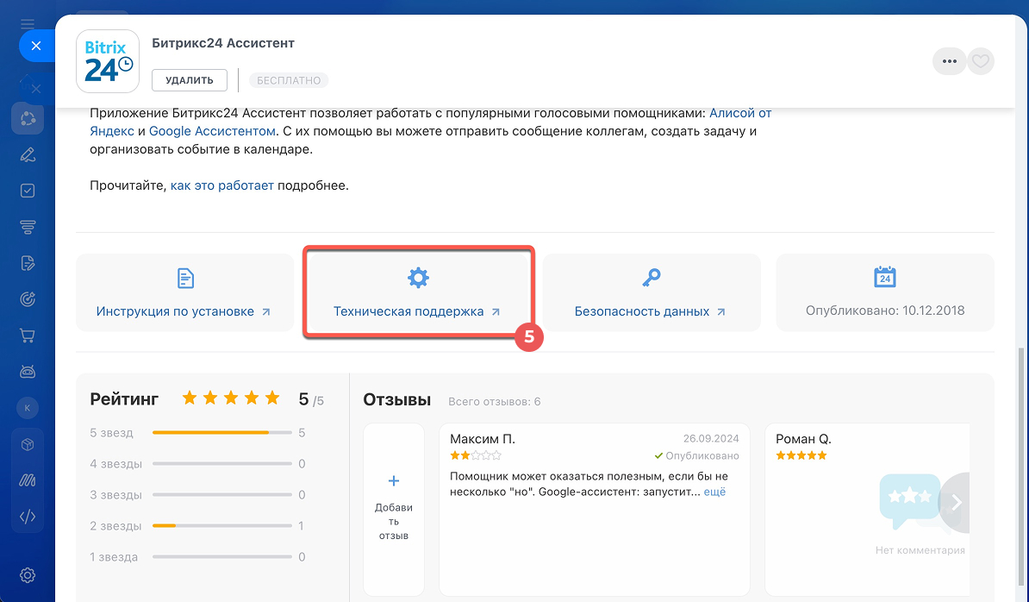
Task: Open the pencil edit icon in the sidebar
Action: pyautogui.click(x=28, y=155)
